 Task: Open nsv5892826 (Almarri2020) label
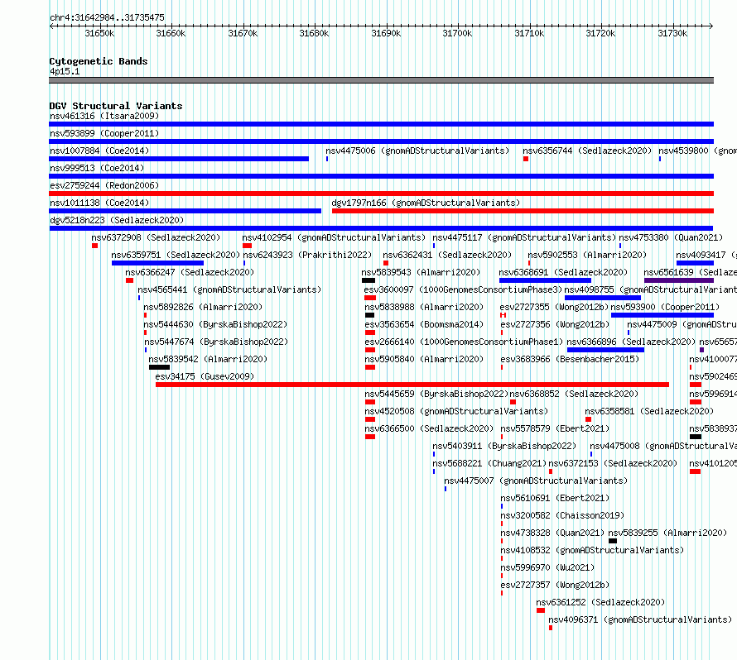(x=203, y=307)
